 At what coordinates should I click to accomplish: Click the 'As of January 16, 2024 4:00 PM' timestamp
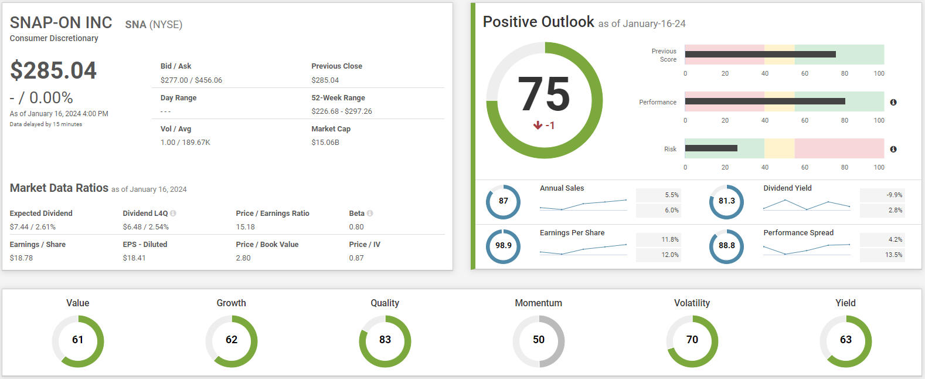click(59, 114)
